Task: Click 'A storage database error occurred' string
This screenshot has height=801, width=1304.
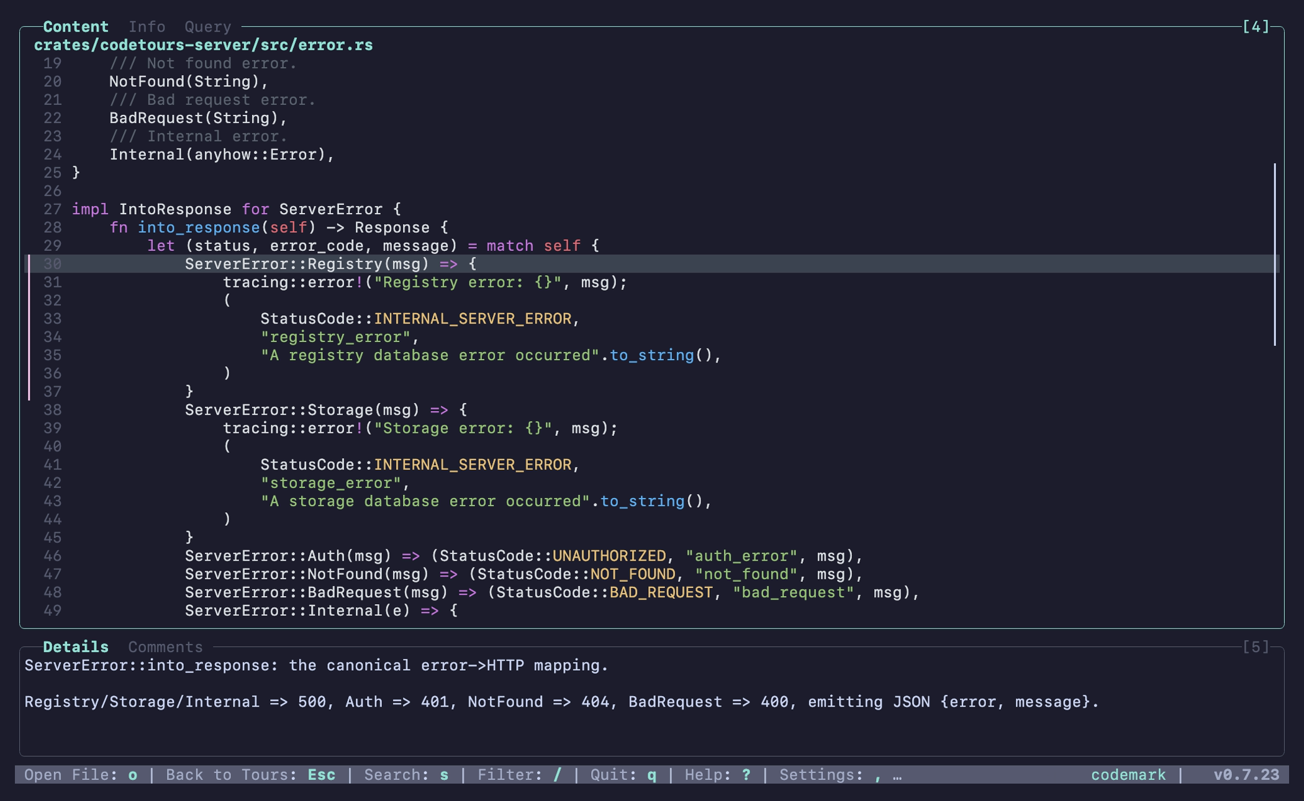Action: point(425,502)
